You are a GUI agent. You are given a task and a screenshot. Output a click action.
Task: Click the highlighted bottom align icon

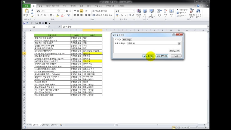pyautogui.click(x=81, y=11)
